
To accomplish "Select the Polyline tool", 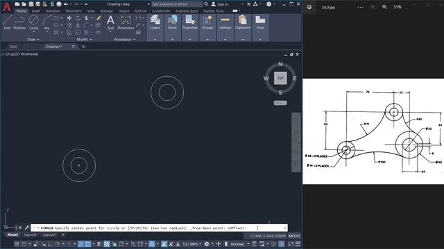I will click(x=19, y=23).
